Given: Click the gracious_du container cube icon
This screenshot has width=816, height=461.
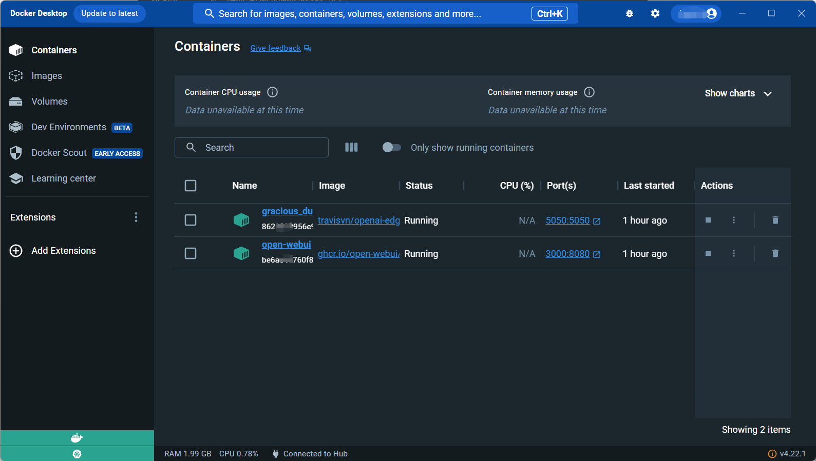Looking at the screenshot, I should coord(241,221).
